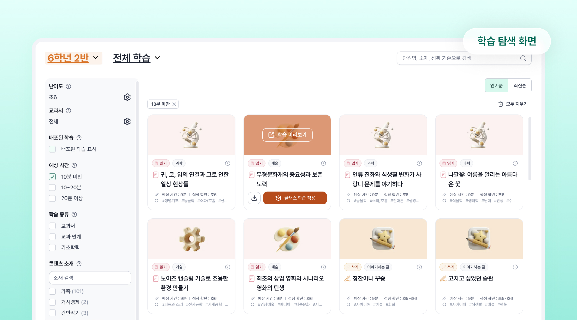Open the 난이도 settings gear icon
The height and width of the screenshot is (320, 577).
(127, 97)
